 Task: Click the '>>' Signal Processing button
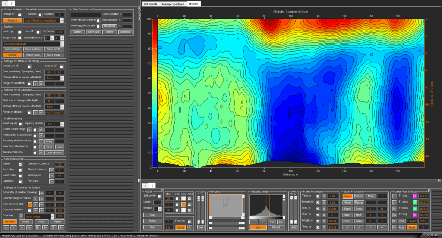381,226
